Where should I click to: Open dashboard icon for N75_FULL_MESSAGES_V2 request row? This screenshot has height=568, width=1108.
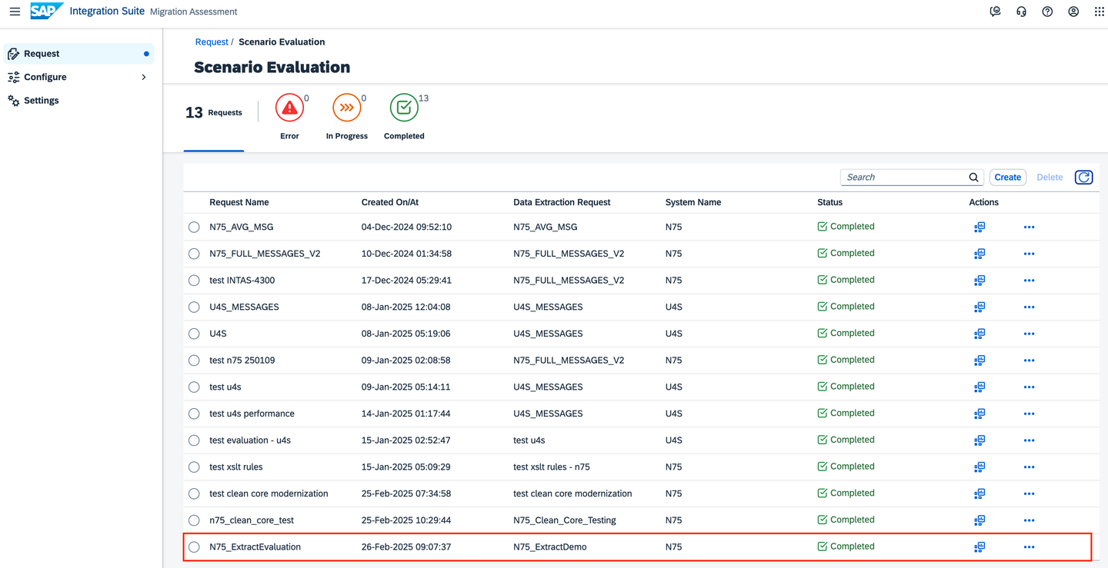(x=980, y=254)
